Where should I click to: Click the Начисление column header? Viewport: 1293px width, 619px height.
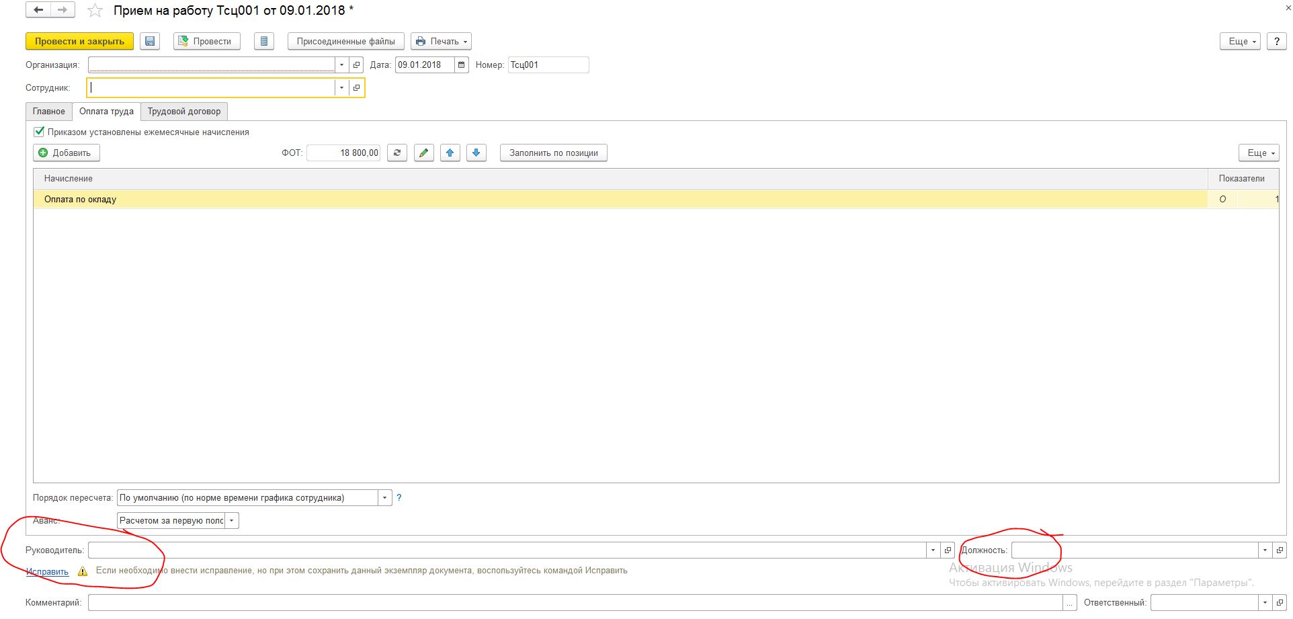click(x=620, y=178)
